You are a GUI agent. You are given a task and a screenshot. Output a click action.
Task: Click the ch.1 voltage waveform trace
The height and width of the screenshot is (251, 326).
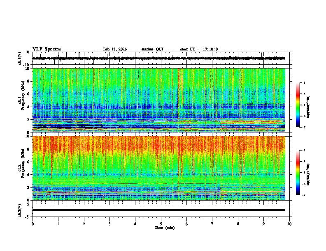(x=158, y=58)
